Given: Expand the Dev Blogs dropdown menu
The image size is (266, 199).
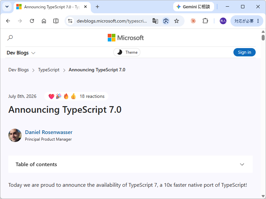Looking at the screenshot, I should pos(21,53).
